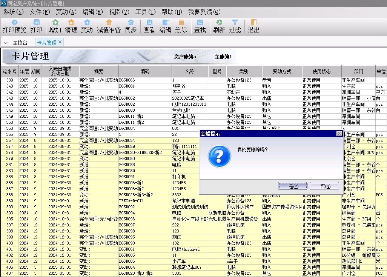
Task: Close the 卡片管理 tab
Action: click(x=60, y=42)
